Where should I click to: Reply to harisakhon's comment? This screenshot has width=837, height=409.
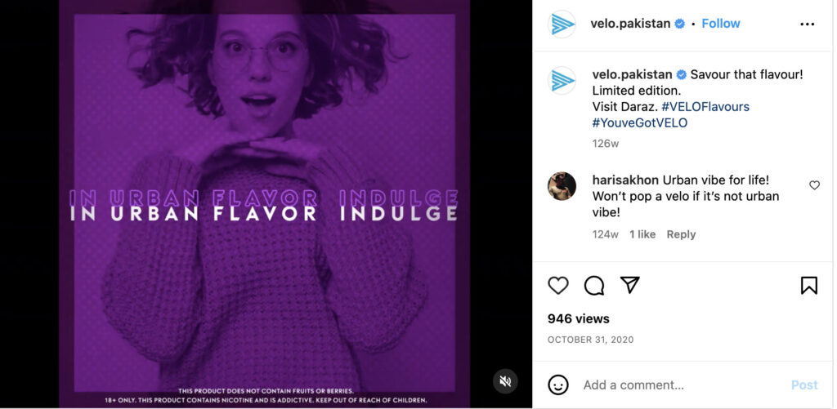[681, 234]
